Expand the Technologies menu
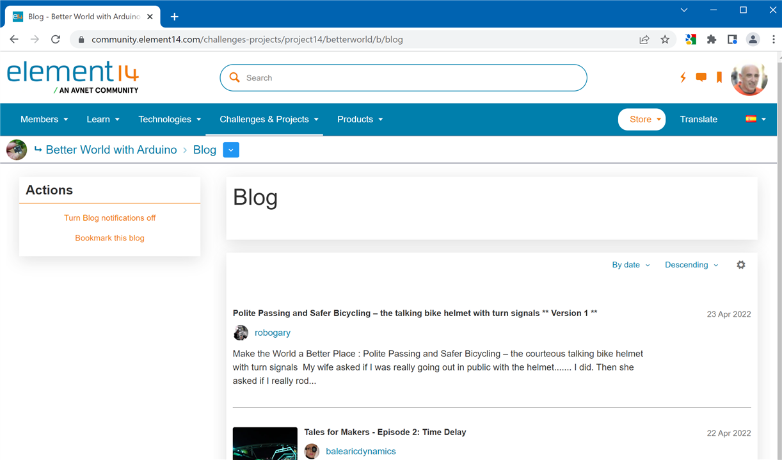The height and width of the screenshot is (460, 782). pyautogui.click(x=170, y=120)
